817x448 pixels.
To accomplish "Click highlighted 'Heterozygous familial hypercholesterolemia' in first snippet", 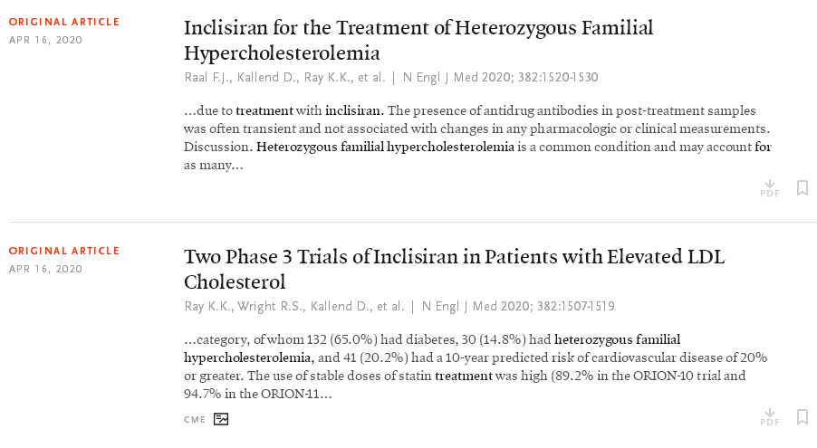I will pos(385,147).
